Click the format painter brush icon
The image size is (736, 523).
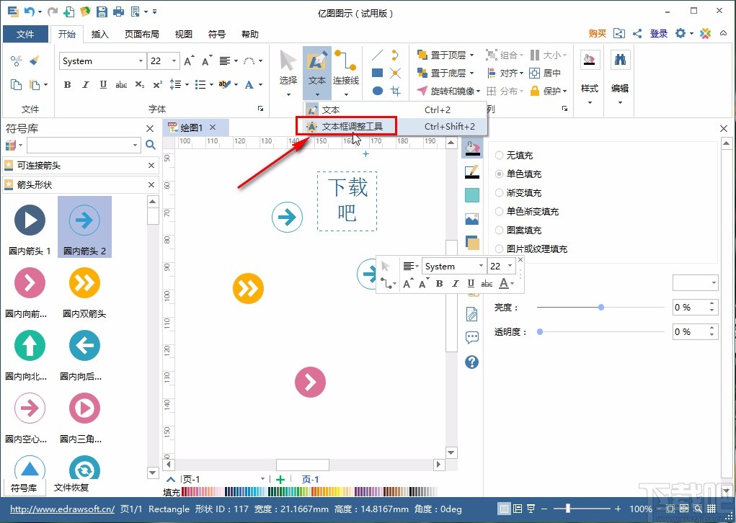click(x=35, y=61)
